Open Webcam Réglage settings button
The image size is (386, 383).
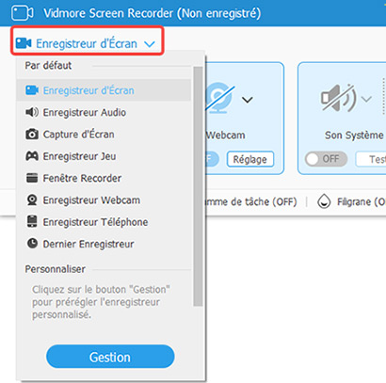(250, 159)
